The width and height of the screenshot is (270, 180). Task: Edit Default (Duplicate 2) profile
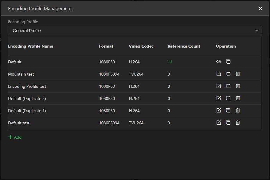218,98
